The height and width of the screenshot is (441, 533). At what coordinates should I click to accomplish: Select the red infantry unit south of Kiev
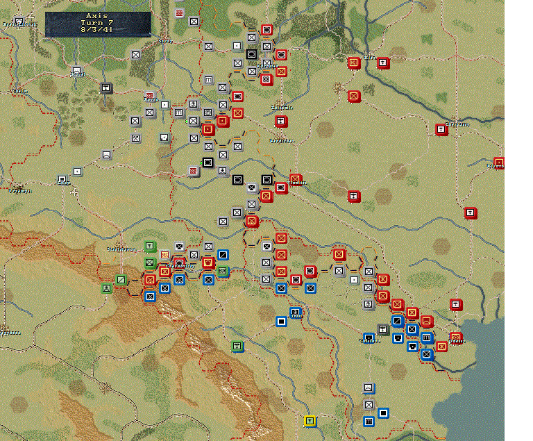[x=353, y=97]
